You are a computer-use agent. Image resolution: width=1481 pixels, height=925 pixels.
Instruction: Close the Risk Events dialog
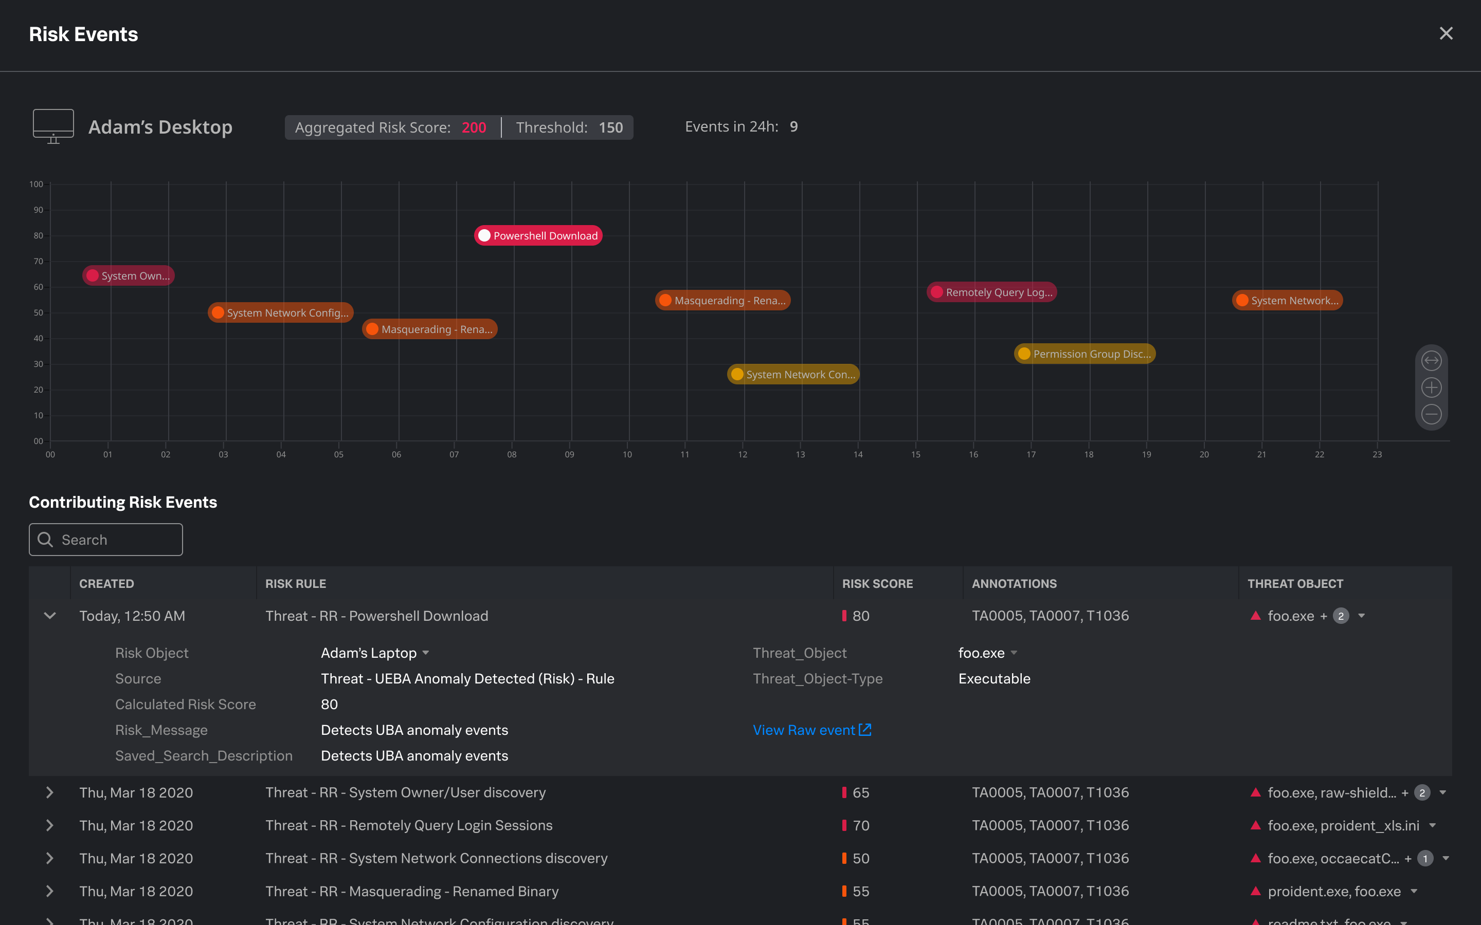tap(1446, 33)
